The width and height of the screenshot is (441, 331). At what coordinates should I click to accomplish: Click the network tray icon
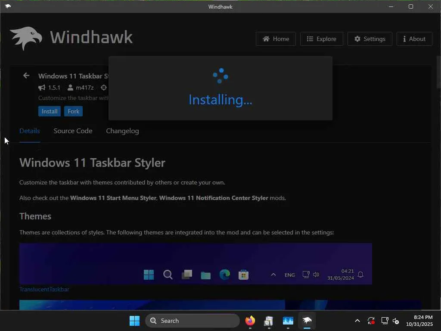(385, 321)
